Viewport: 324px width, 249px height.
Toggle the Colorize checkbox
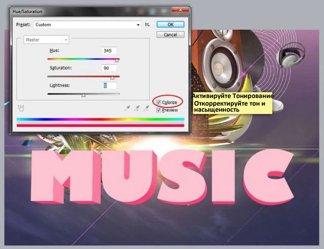[158, 102]
